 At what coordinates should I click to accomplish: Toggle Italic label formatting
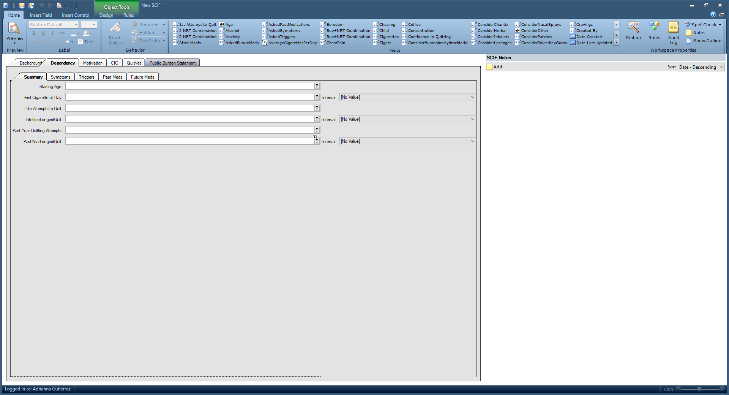[x=52, y=33]
